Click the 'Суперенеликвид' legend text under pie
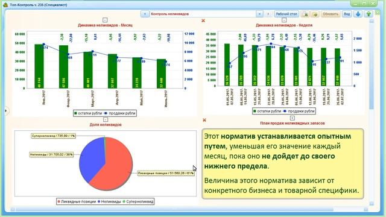Image resolution: width=386 pixels, height=217 pixels. click(139, 201)
